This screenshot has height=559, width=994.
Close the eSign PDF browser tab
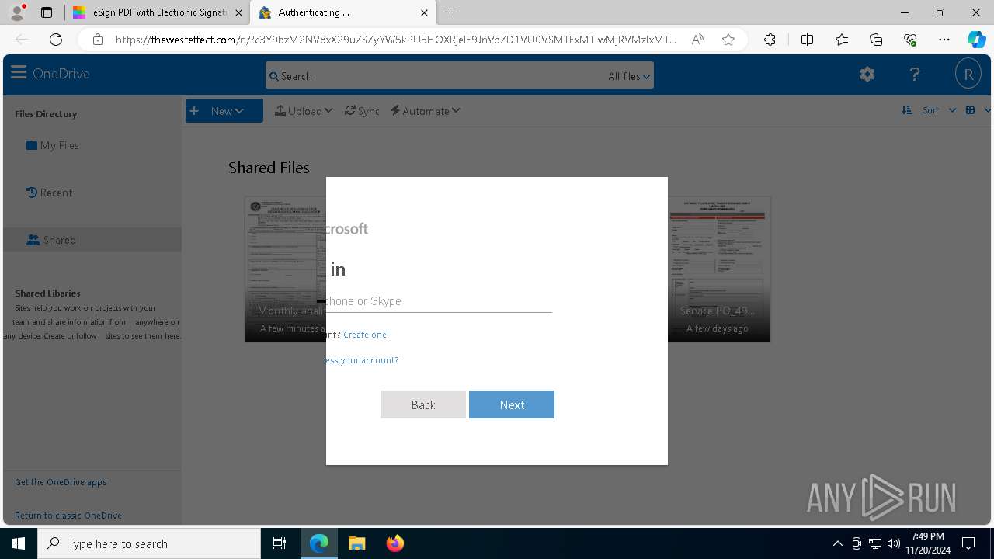[238, 12]
